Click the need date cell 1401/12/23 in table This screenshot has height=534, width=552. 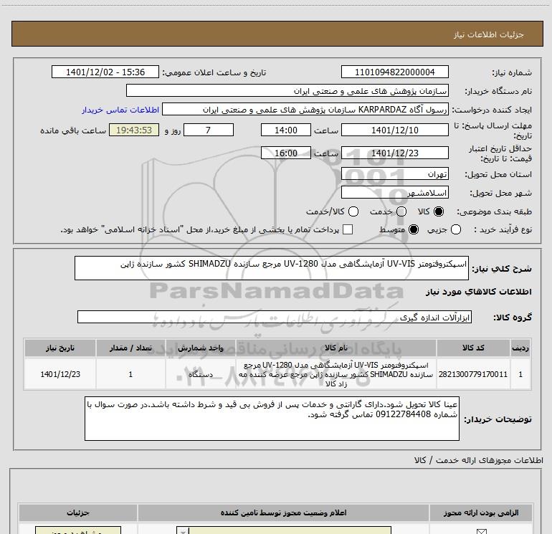60,374
